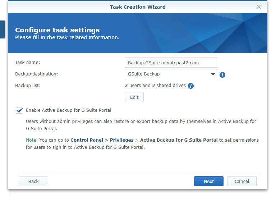Click the bold 'Control Panel > Privileges' text
Screen dimensions: 276x197
pos(102,140)
